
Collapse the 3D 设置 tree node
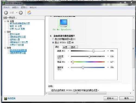5,21
